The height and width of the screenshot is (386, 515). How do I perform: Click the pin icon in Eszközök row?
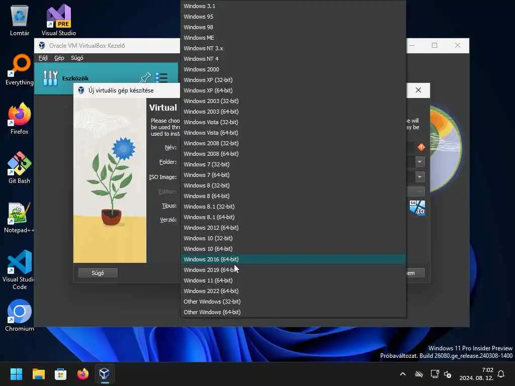[145, 78]
